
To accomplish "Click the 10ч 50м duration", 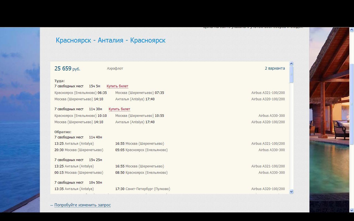I will click(x=95, y=183).
